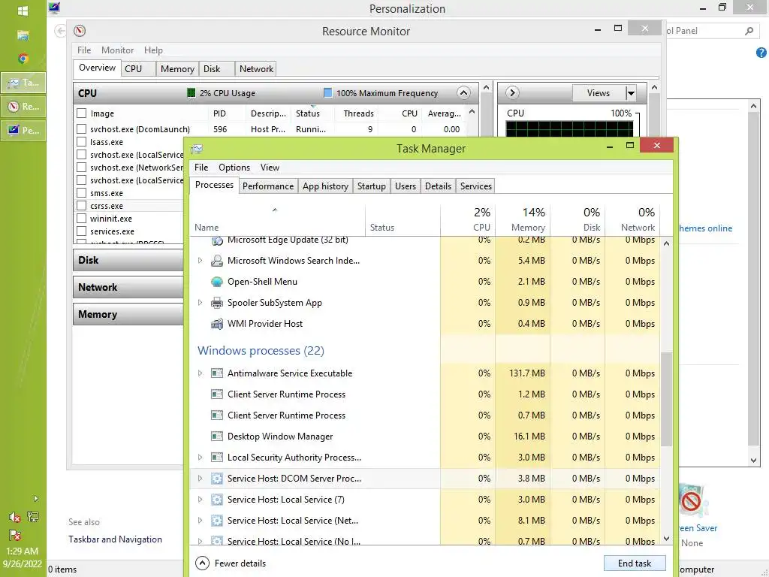Click search magnifier in Control Panel box
The image size is (769, 577).
[x=749, y=31]
